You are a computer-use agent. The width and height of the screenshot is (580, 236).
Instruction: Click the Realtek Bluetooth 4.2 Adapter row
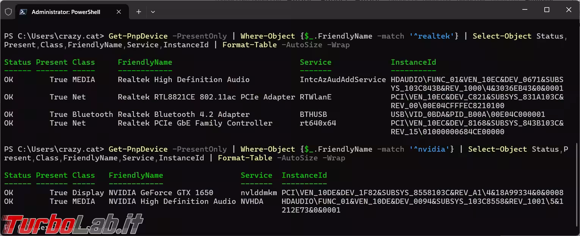[183, 114]
